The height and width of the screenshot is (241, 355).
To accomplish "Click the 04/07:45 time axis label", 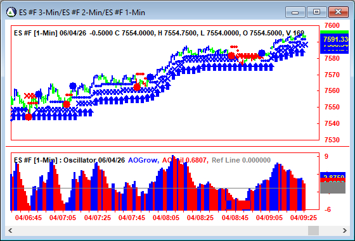I will [x=132, y=218].
